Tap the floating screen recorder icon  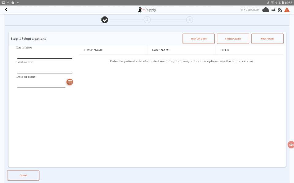point(291,145)
